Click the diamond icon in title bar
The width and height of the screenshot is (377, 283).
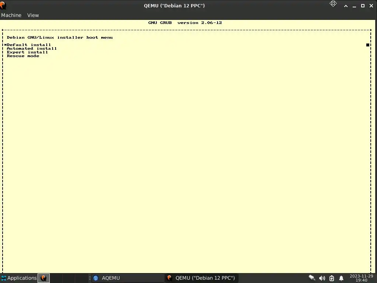tap(333, 4)
